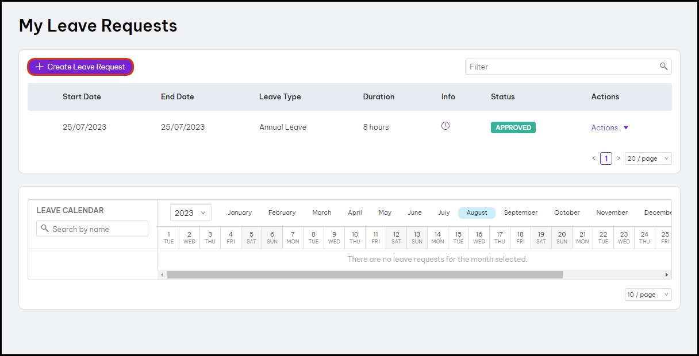Click the APPROVED status badge
The width and height of the screenshot is (699, 356).
pos(513,127)
